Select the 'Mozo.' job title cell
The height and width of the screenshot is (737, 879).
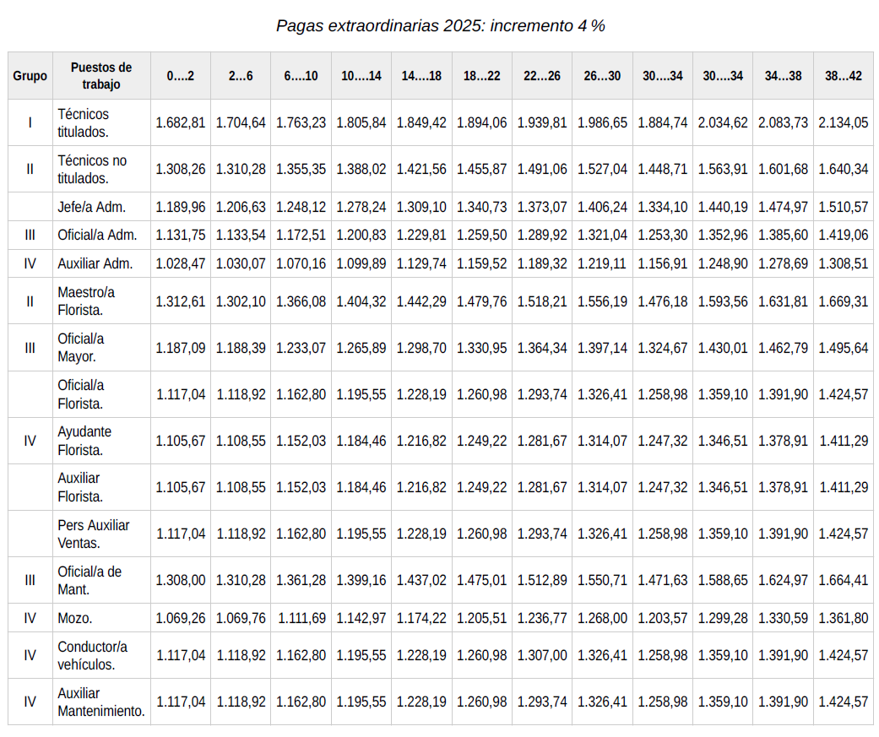click(x=75, y=618)
